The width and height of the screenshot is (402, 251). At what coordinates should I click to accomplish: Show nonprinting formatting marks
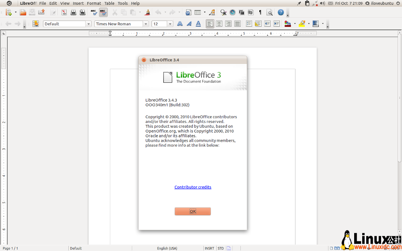tap(260, 12)
